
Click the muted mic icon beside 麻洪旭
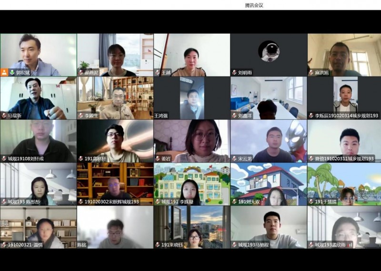pyautogui.click(x=311, y=73)
